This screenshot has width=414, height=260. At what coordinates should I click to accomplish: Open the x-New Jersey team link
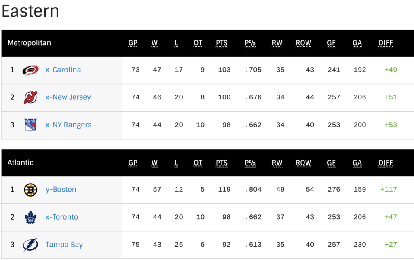tap(68, 97)
